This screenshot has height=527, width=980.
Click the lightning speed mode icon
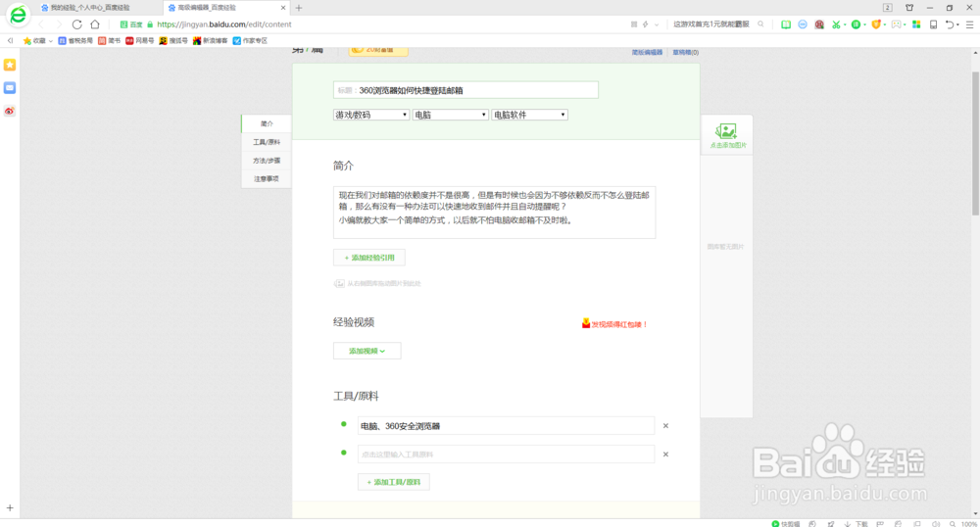click(646, 24)
